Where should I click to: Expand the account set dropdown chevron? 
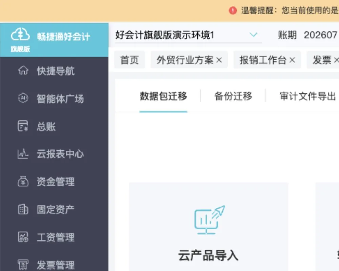coord(253,35)
